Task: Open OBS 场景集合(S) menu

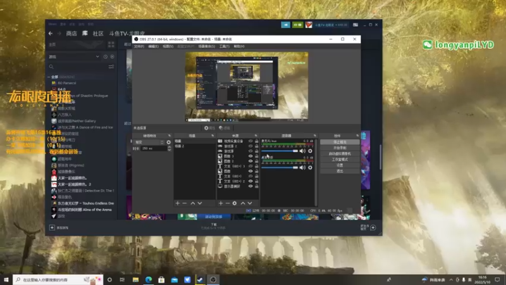Action: pos(207,46)
